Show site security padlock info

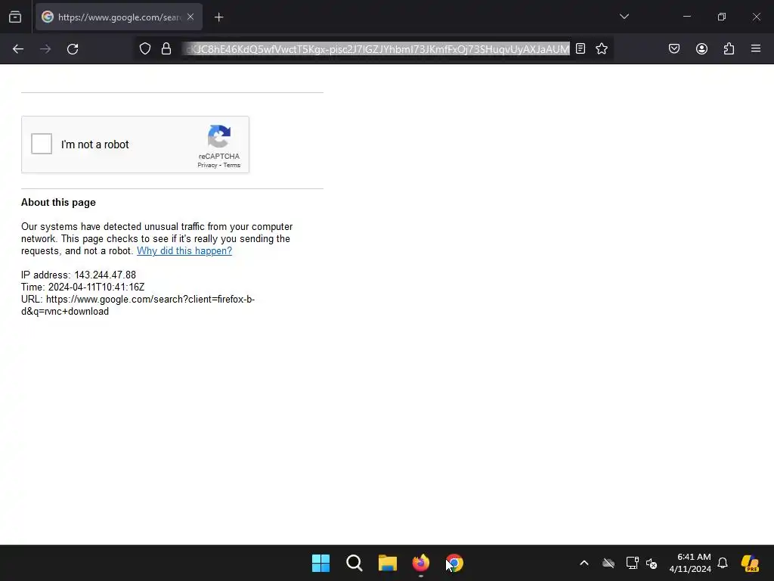click(x=166, y=49)
